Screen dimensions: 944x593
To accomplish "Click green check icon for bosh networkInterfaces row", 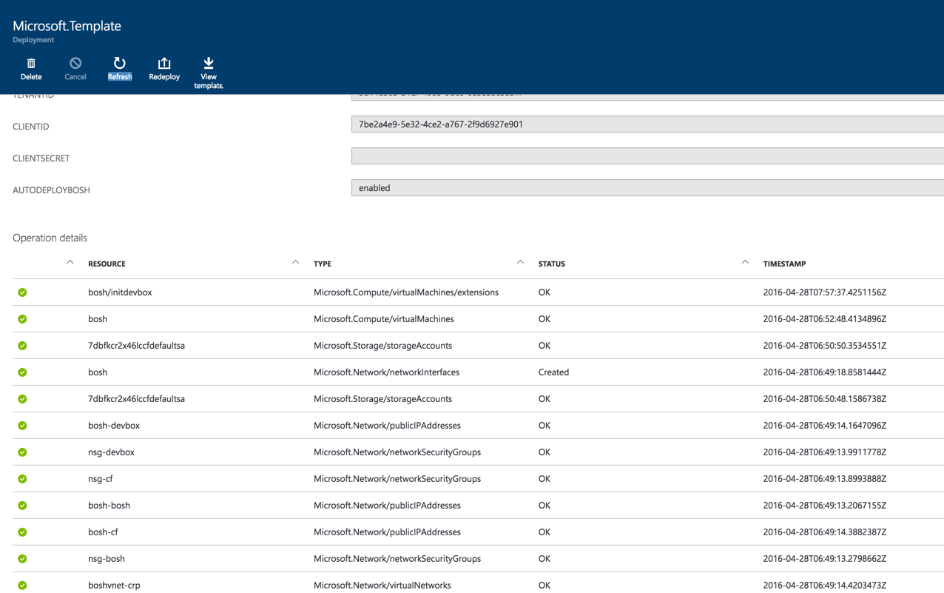I will point(22,372).
